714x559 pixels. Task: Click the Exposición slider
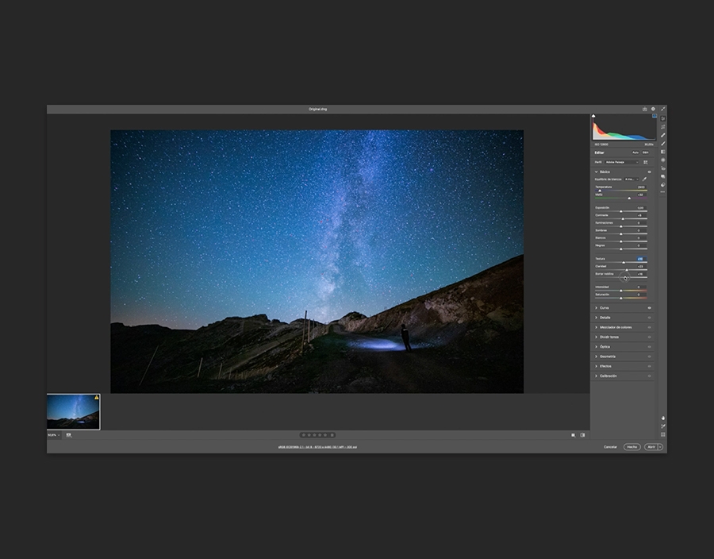point(621,211)
